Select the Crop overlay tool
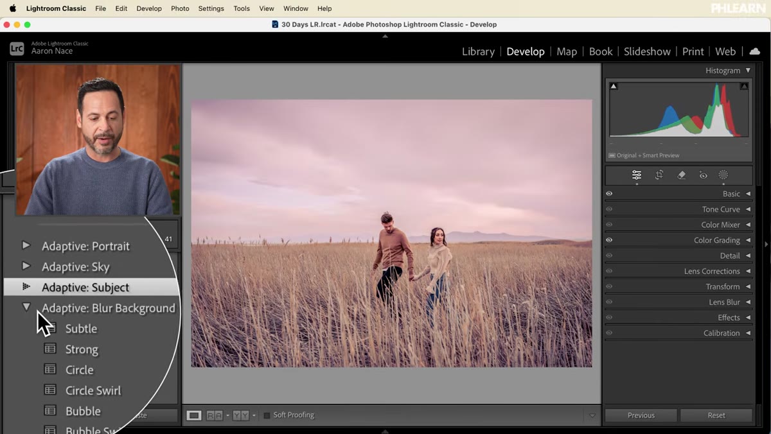This screenshot has height=434, width=771. coord(659,175)
